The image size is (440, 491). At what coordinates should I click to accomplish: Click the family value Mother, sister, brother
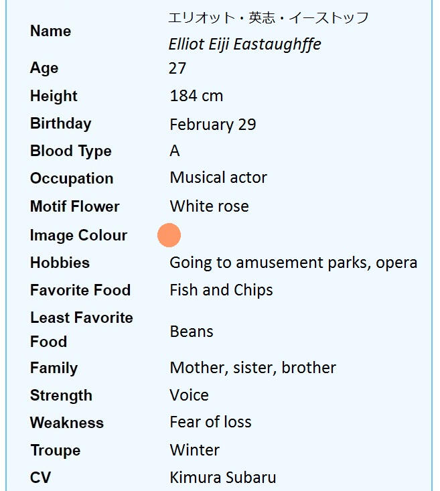252,368
